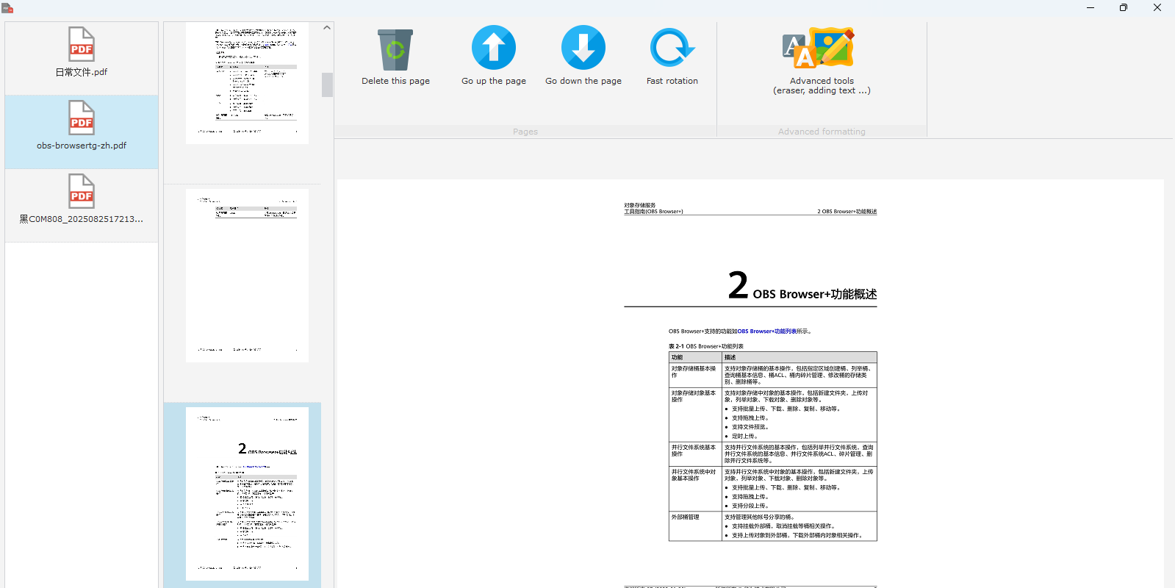This screenshot has width=1175, height=588.
Task: Click the application icon in title bar
Action: click(7, 7)
